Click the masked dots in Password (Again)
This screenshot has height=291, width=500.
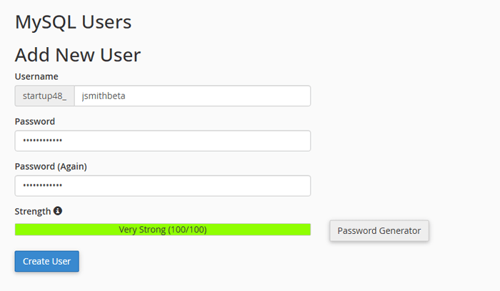pyautogui.click(x=43, y=186)
